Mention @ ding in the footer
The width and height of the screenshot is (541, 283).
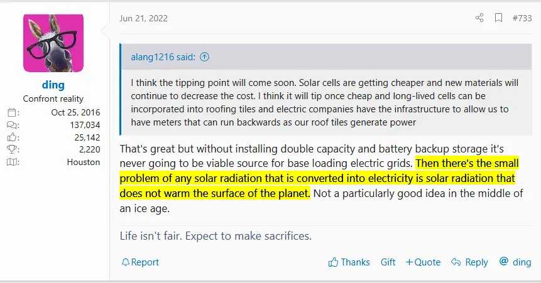[x=515, y=262]
